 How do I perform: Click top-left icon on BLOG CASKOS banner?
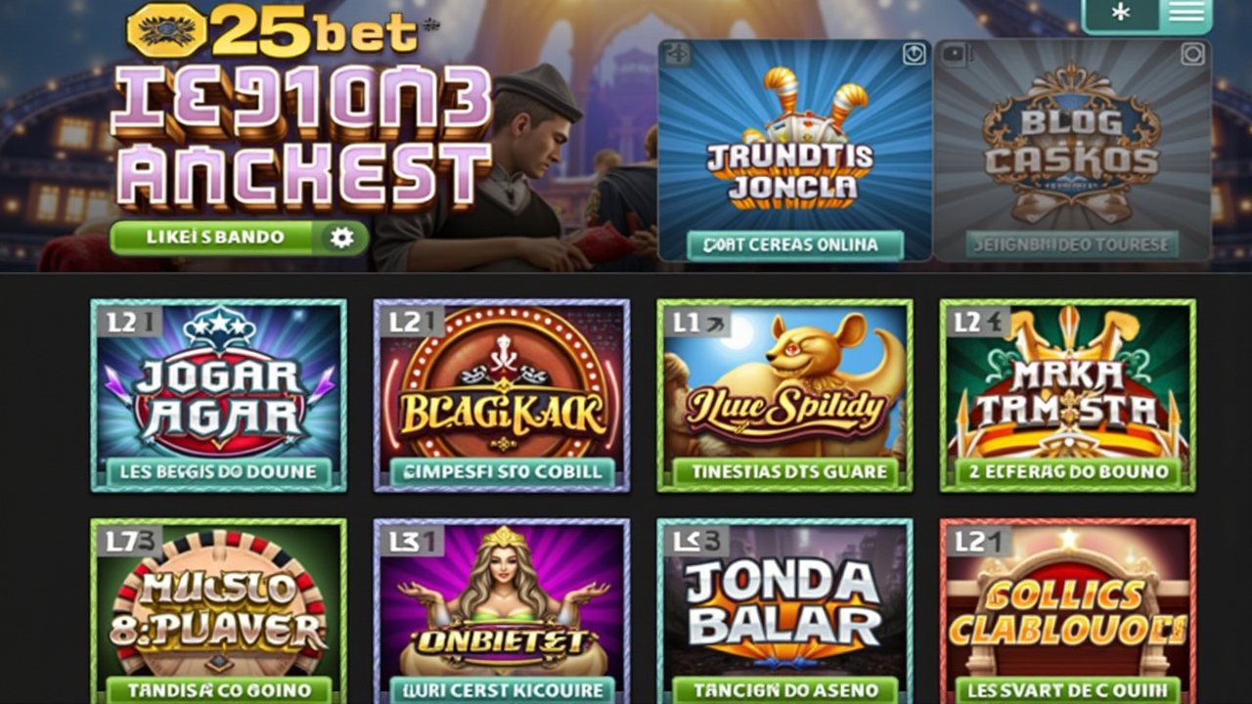955,55
